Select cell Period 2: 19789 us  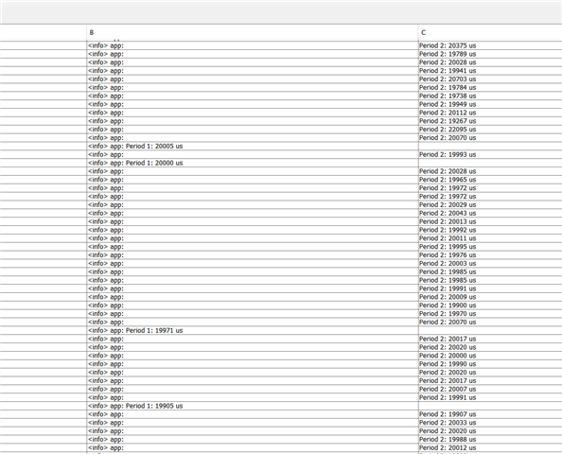490,54
